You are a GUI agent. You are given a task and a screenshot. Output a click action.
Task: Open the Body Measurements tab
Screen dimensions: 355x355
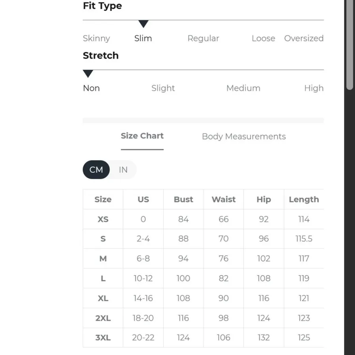pos(244,136)
